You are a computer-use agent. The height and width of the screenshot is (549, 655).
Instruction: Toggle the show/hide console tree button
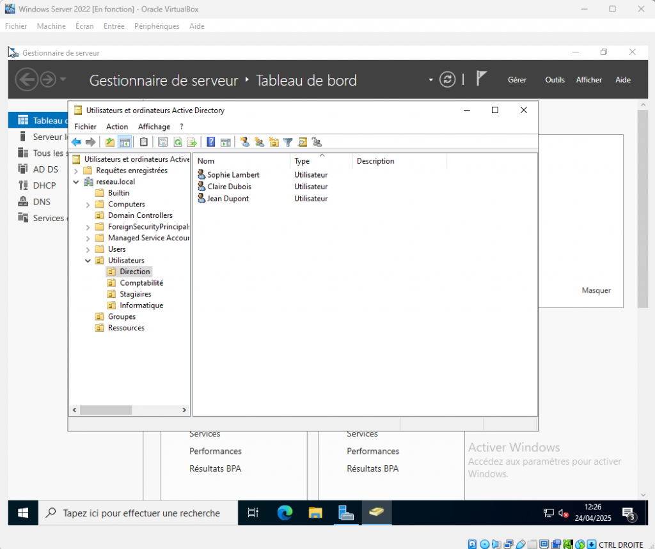coord(125,142)
